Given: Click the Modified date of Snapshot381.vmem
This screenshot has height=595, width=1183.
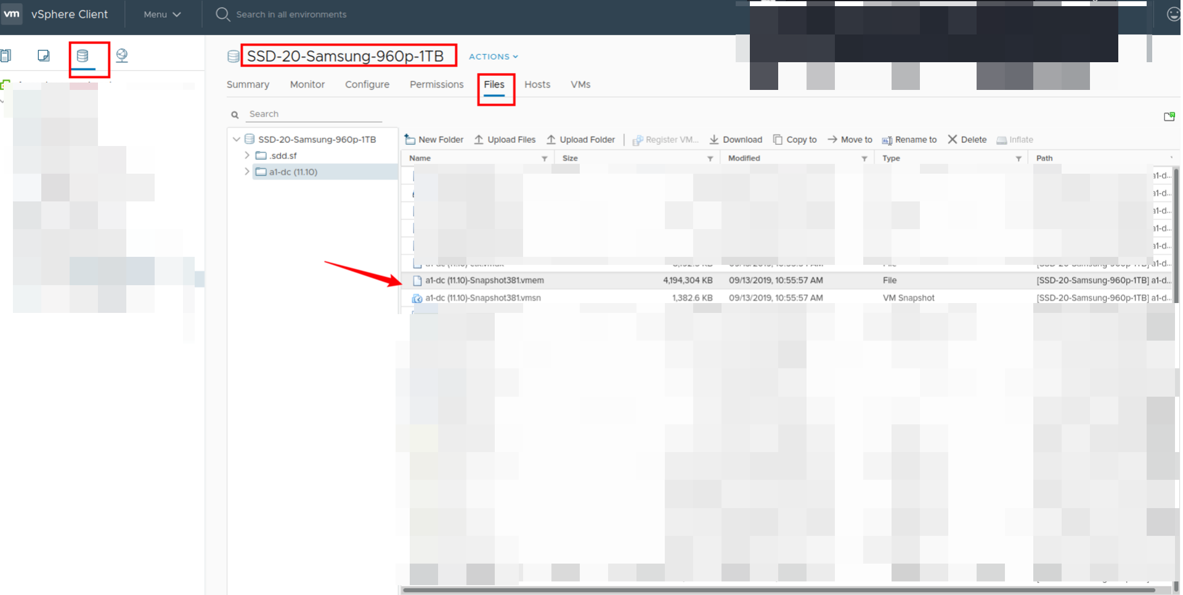Looking at the screenshot, I should tap(776, 280).
